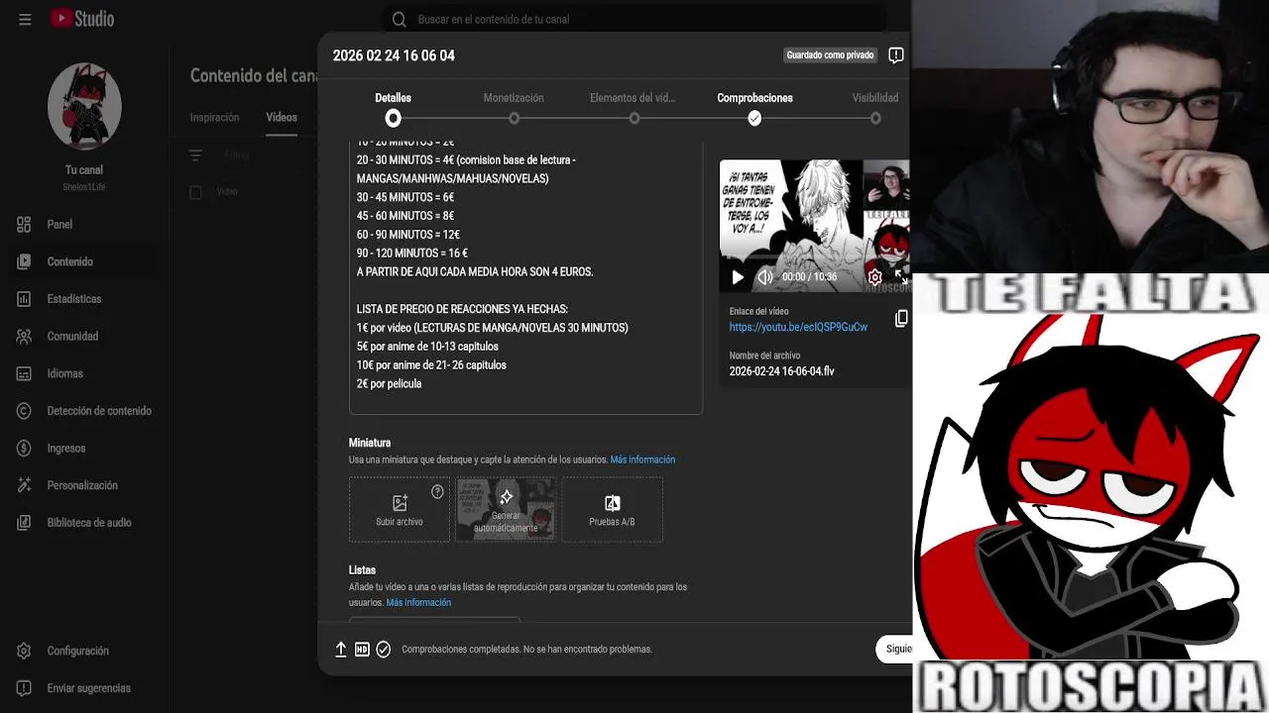
Task: Open Comunidad in the sidebar
Action: pos(84,337)
